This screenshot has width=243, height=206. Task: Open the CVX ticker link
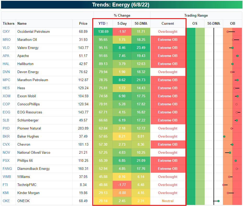pyautogui.click(x=6, y=144)
